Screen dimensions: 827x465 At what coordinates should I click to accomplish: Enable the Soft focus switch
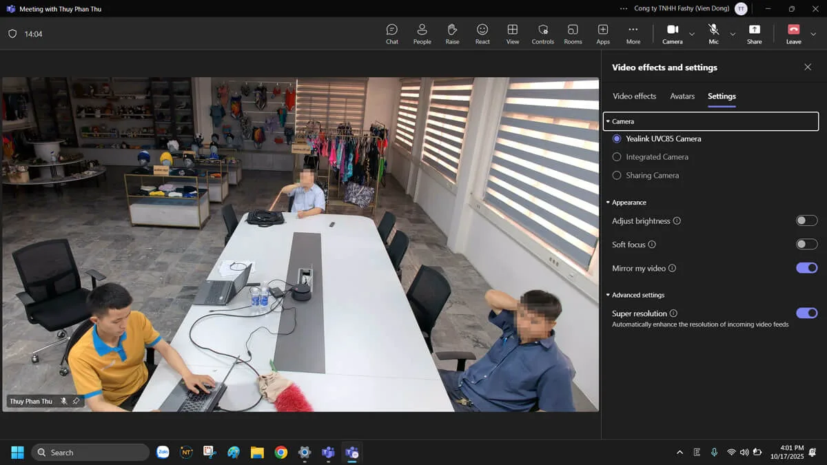(x=806, y=245)
